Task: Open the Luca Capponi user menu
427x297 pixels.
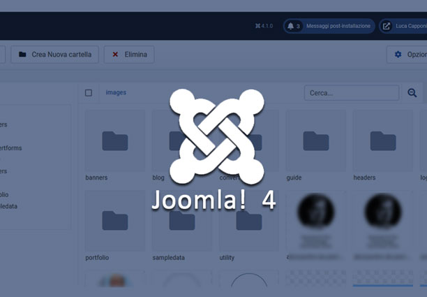Action: pyautogui.click(x=403, y=26)
